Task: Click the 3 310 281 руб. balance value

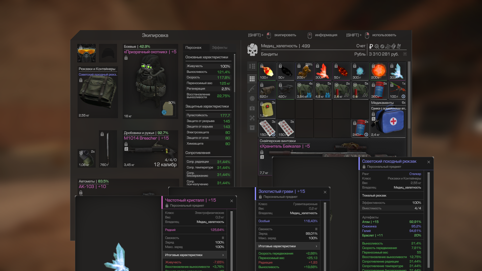Action: (x=384, y=54)
